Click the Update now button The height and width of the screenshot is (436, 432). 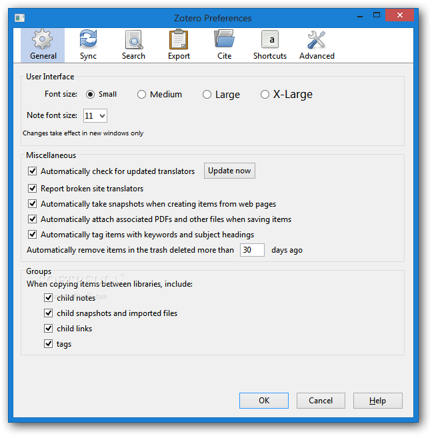click(x=229, y=171)
